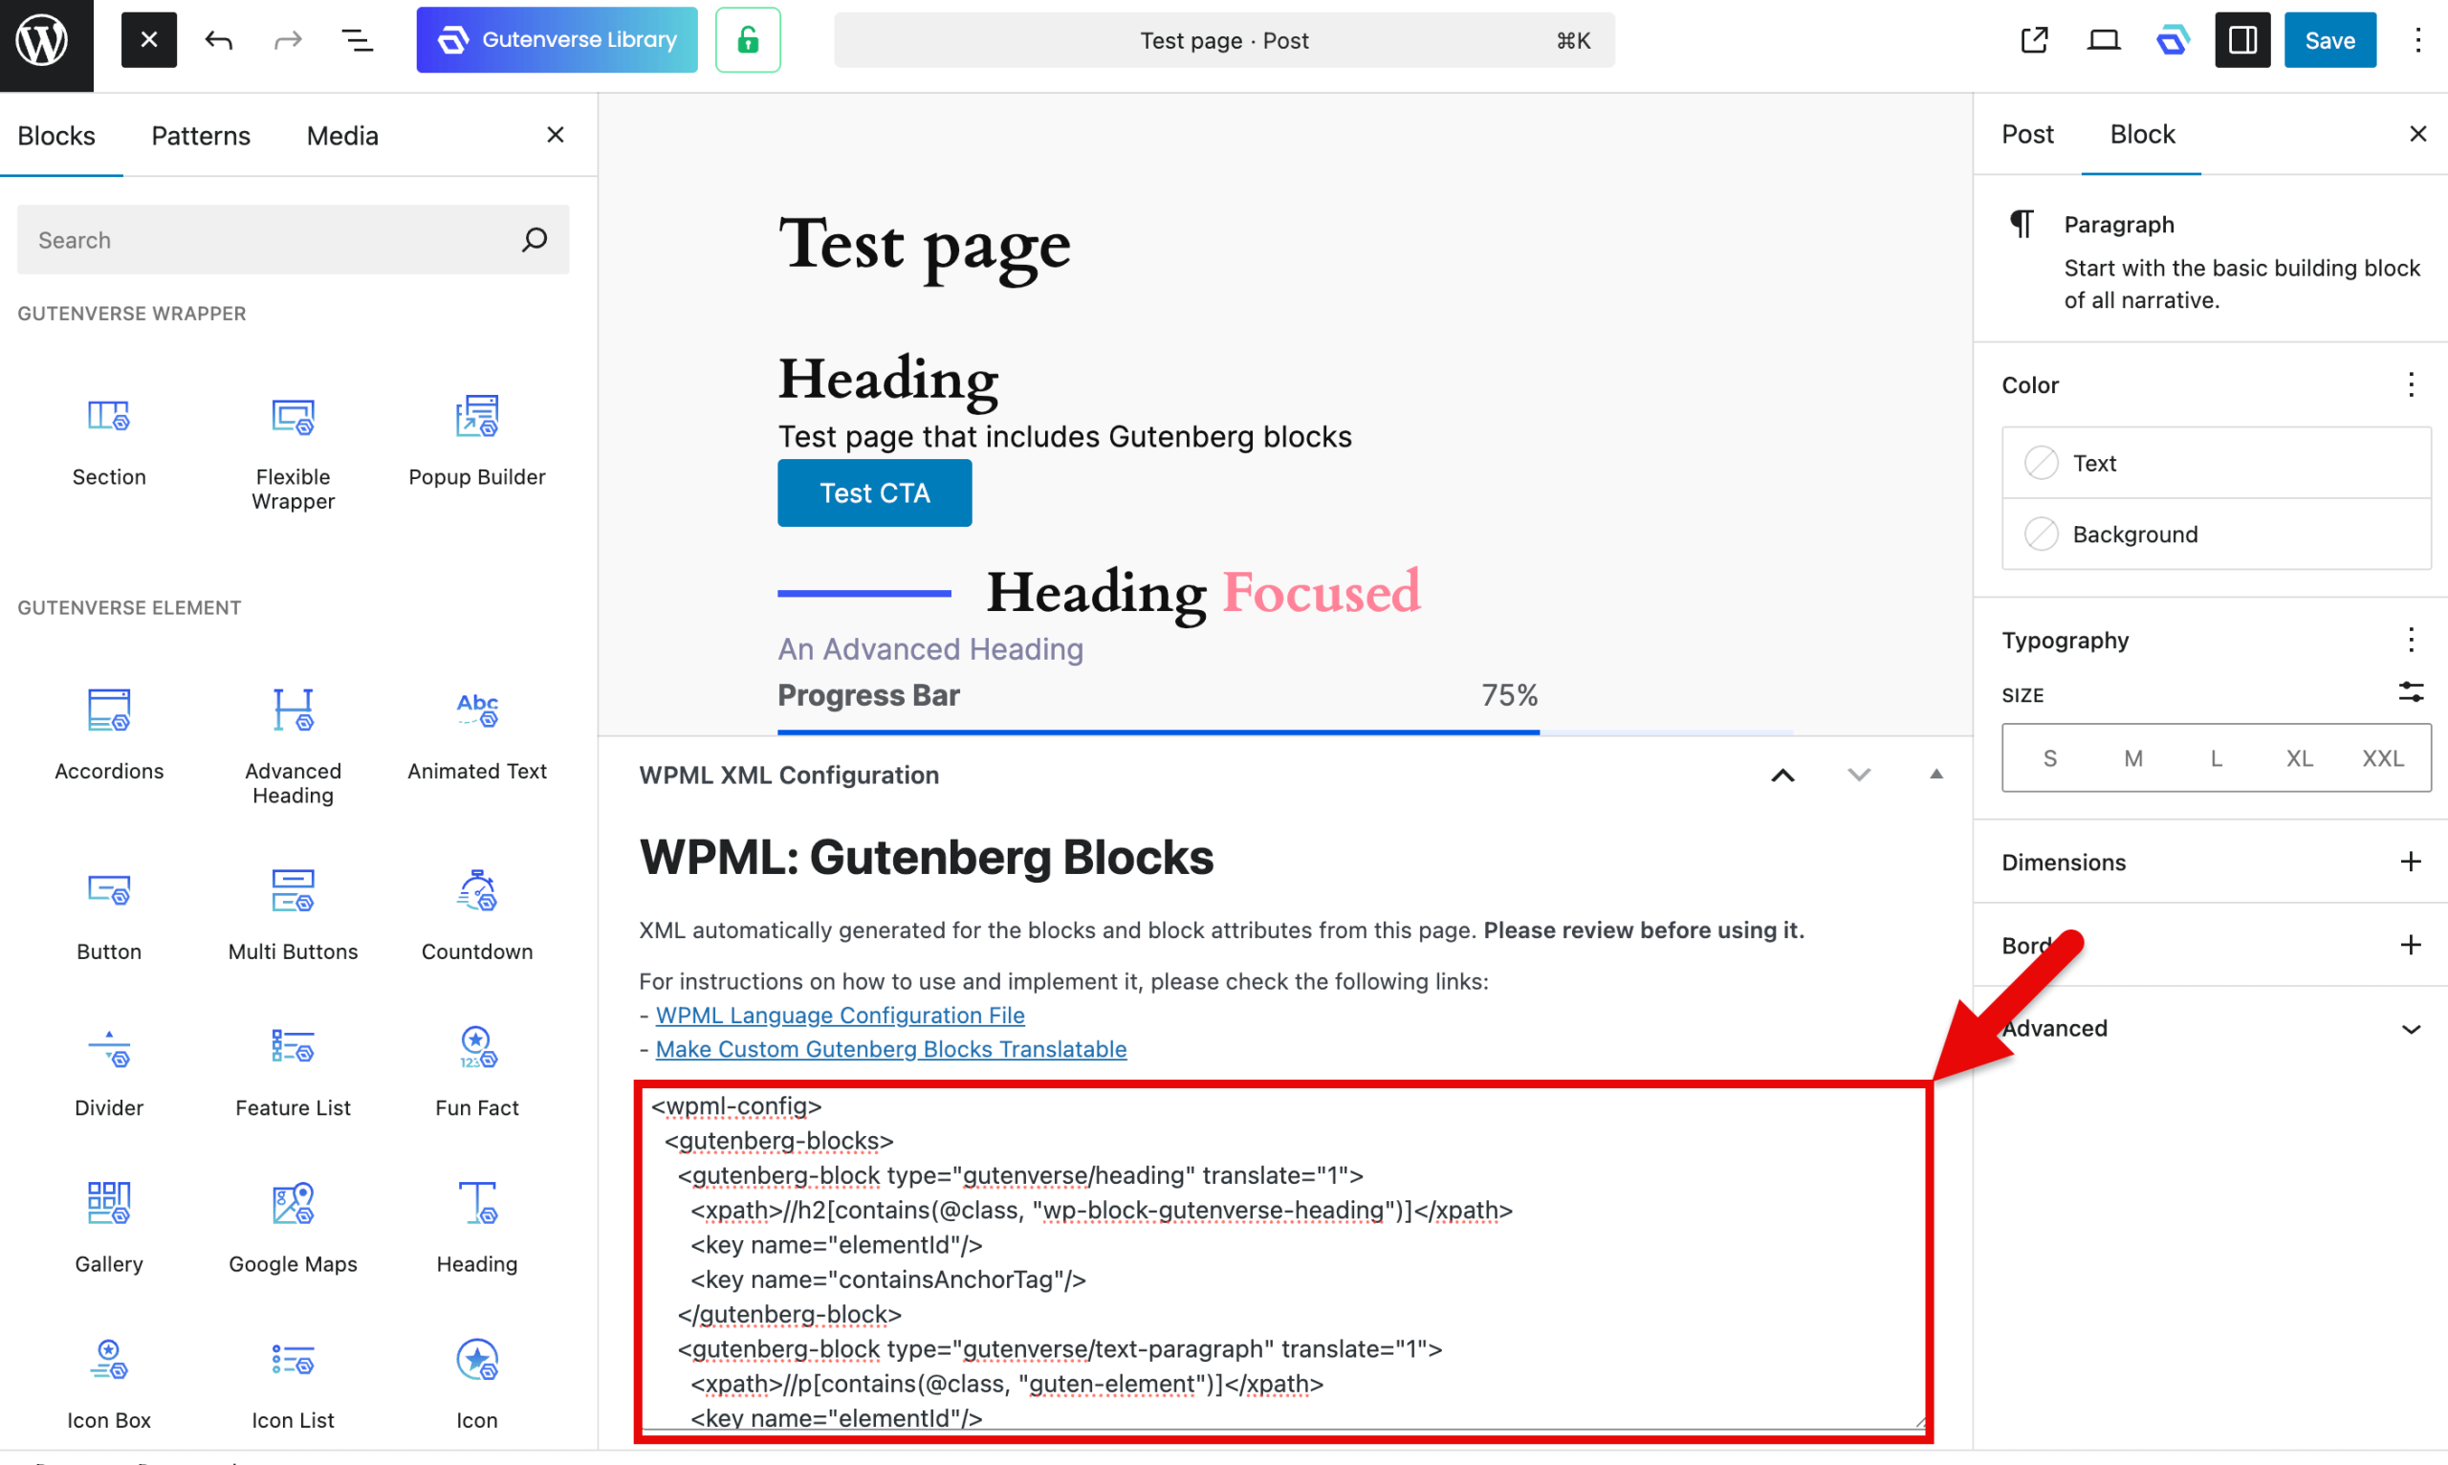Close the block inserter with the X toggle
The height and width of the screenshot is (1465, 2448).
pos(149,40)
